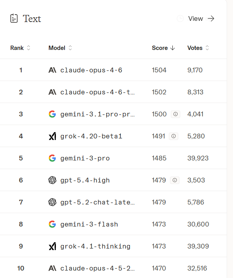The width and height of the screenshot is (233, 278).
Task: Open the claude-opus-4-6 model entry
Action: pos(91,70)
